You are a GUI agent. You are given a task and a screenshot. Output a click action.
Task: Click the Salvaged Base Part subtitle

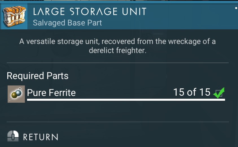(67, 23)
